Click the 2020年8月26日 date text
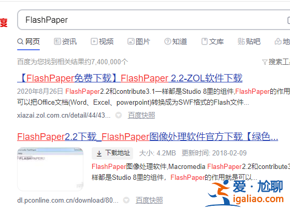Viewport: 290px width, 213px height. pos(40,91)
